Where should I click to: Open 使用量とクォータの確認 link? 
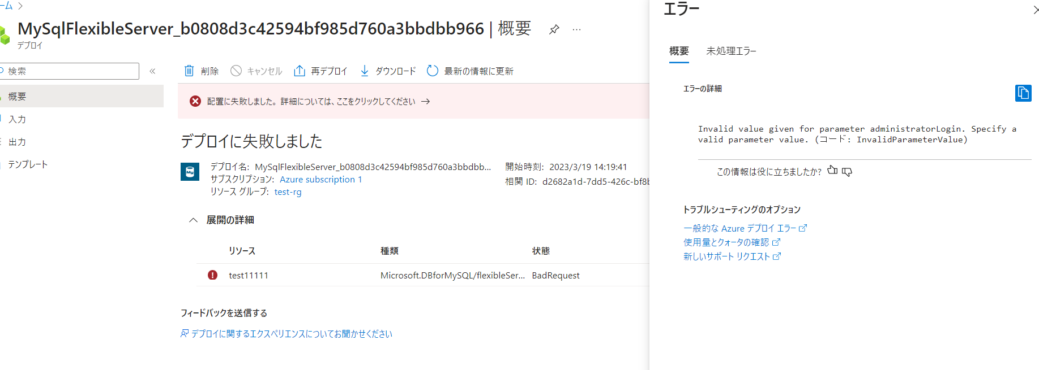tap(732, 242)
